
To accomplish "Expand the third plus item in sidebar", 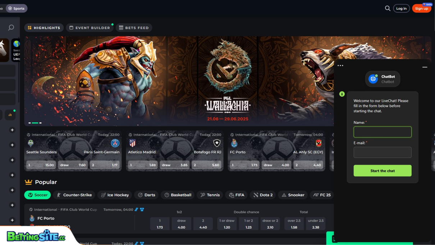I will (x=12, y=160).
